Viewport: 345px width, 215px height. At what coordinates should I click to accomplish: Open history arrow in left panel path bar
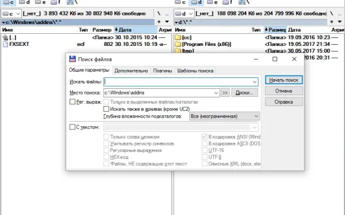167,22
